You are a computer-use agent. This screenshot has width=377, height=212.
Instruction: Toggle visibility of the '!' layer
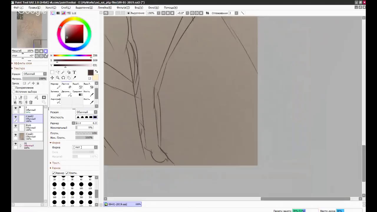click(16, 108)
